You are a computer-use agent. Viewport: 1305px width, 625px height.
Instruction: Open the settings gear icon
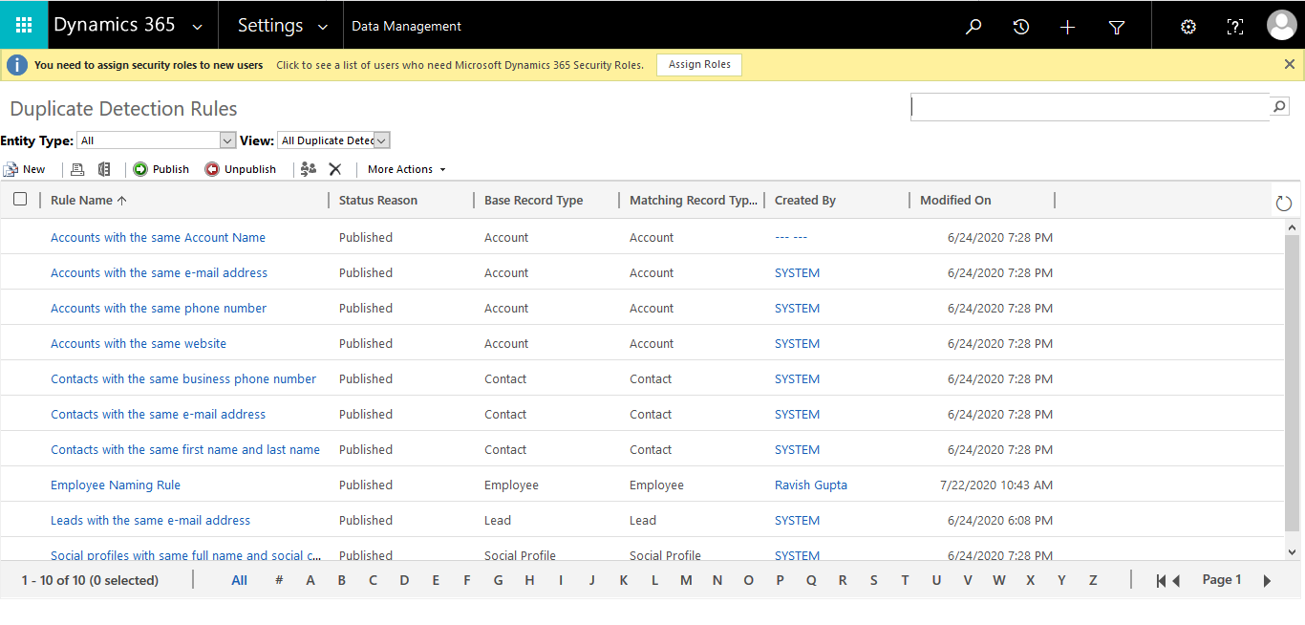[x=1187, y=27]
